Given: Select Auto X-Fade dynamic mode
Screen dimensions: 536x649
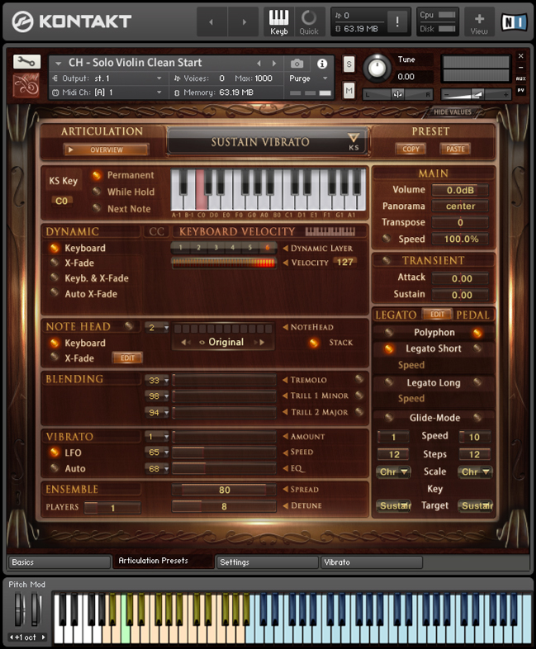Looking at the screenshot, I should (55, 292).
